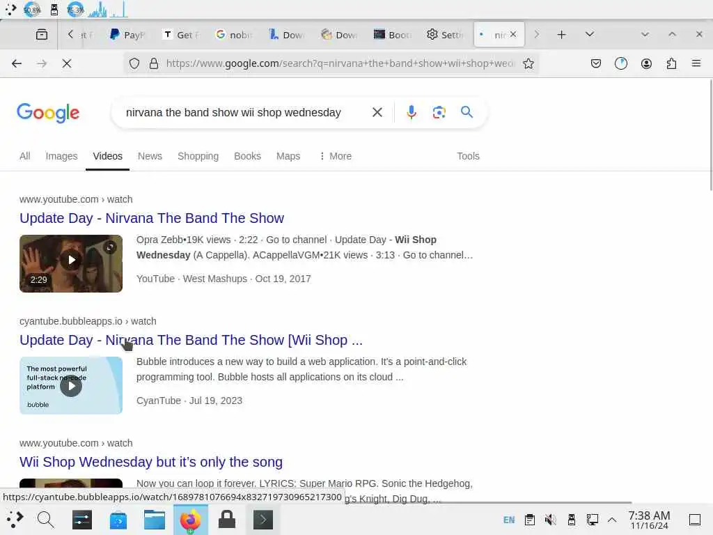Open the list all tabs dropdown
This screenshot has width=713, height=535.
point(589,35)
